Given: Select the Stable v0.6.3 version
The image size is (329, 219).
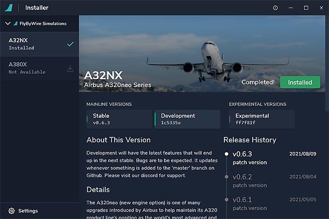Looking at the screenshot, I should (119, 119).
